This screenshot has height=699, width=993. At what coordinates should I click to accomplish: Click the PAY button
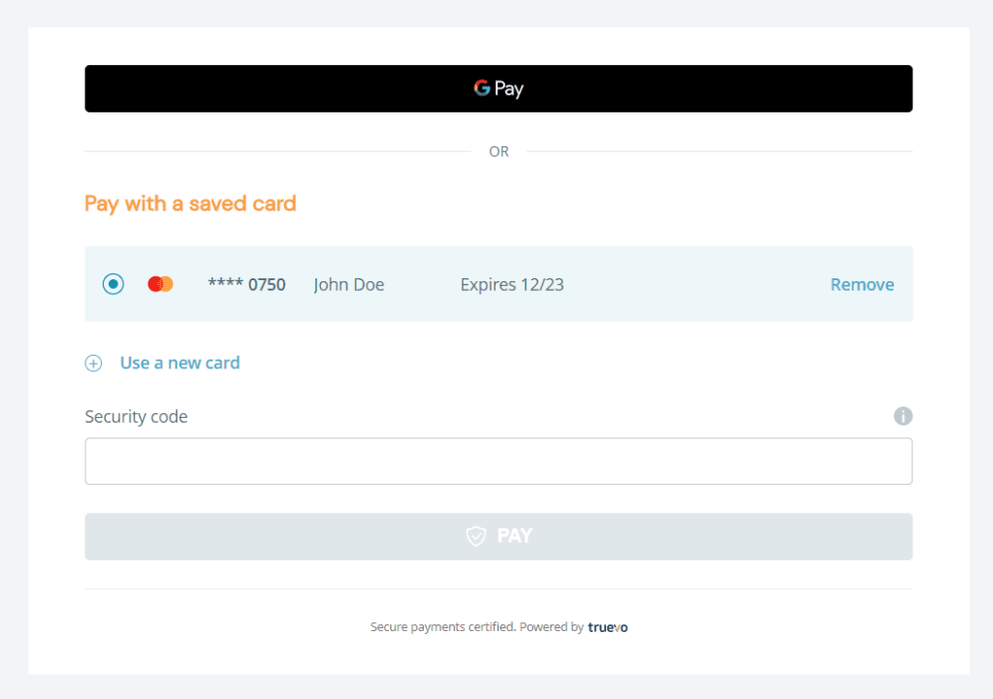pos(498,536)
